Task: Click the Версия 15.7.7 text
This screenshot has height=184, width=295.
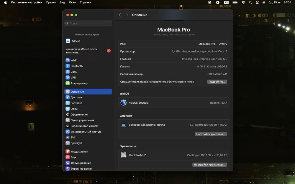Action: (219, 103)
